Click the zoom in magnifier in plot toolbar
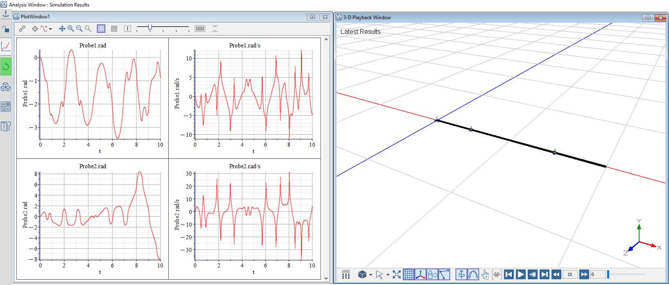 [70, 29]
